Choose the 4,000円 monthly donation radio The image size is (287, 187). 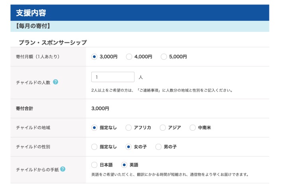click(x=129, y=57)
